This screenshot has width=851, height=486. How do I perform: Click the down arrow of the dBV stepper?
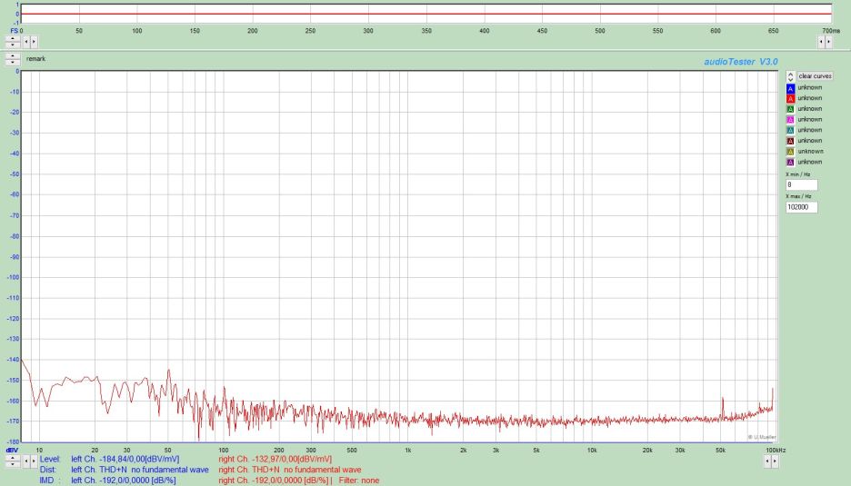pyautogui.click(x=13, y=464)
